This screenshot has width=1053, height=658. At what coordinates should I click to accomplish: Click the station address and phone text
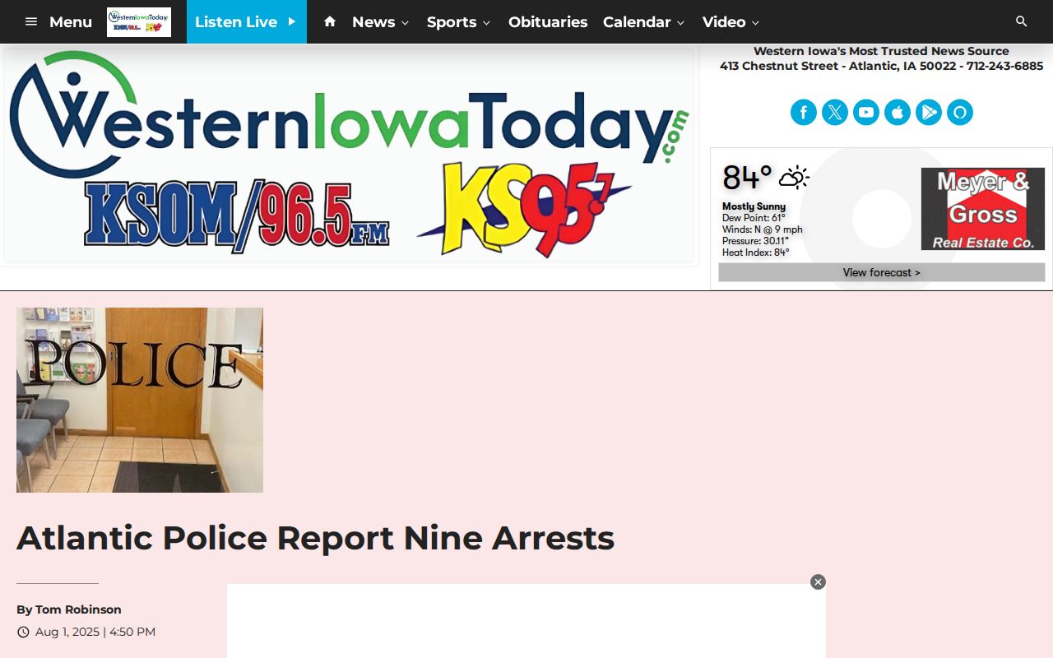[881, 66]
